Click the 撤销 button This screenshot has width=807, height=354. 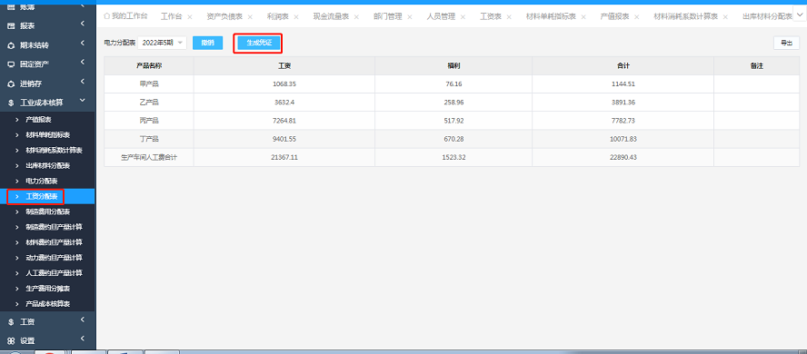[x=208, y=44]
